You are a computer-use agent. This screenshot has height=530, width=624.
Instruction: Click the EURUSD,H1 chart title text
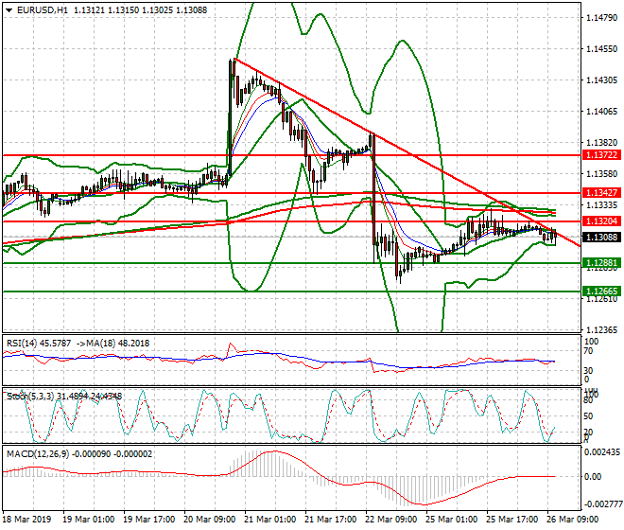coord(43,10)
